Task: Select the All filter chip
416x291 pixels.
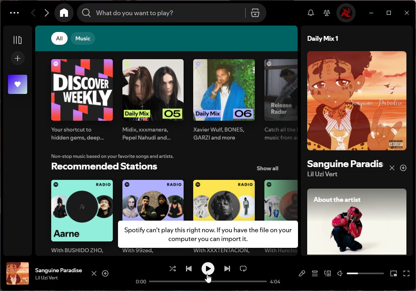Action: pyautogui.click(x=60, y=38)
